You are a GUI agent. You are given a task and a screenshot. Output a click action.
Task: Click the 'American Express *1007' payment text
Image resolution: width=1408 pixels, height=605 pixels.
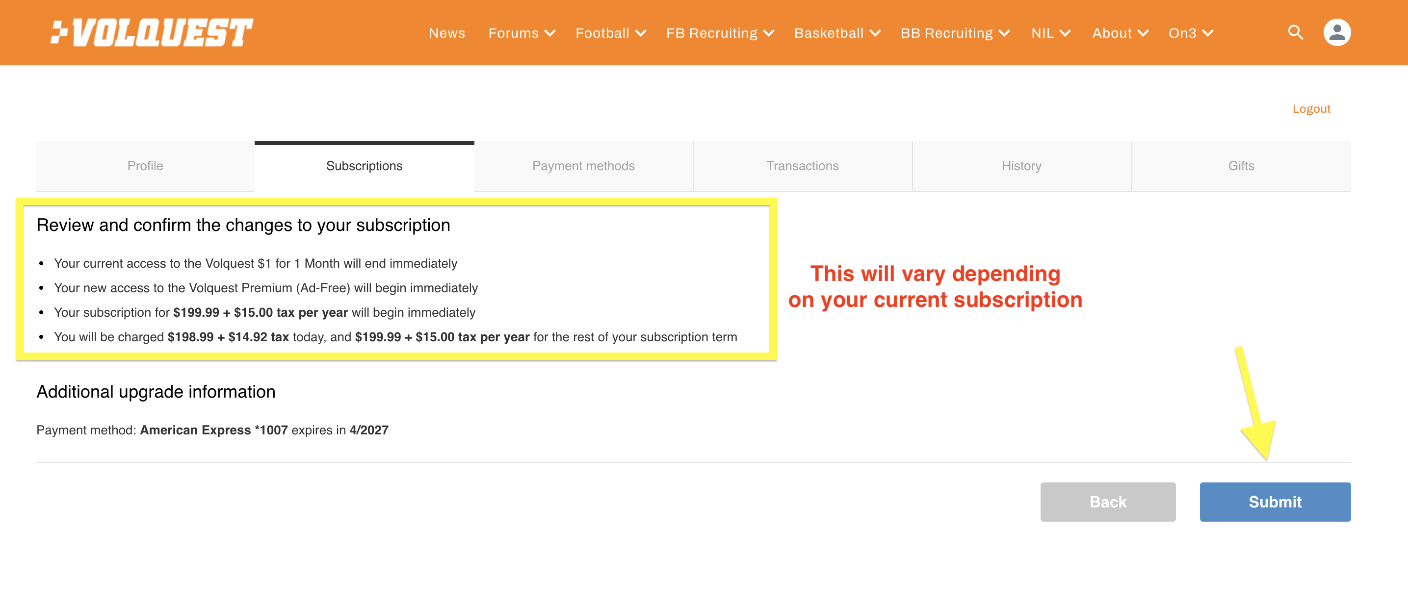click(214, 430)
